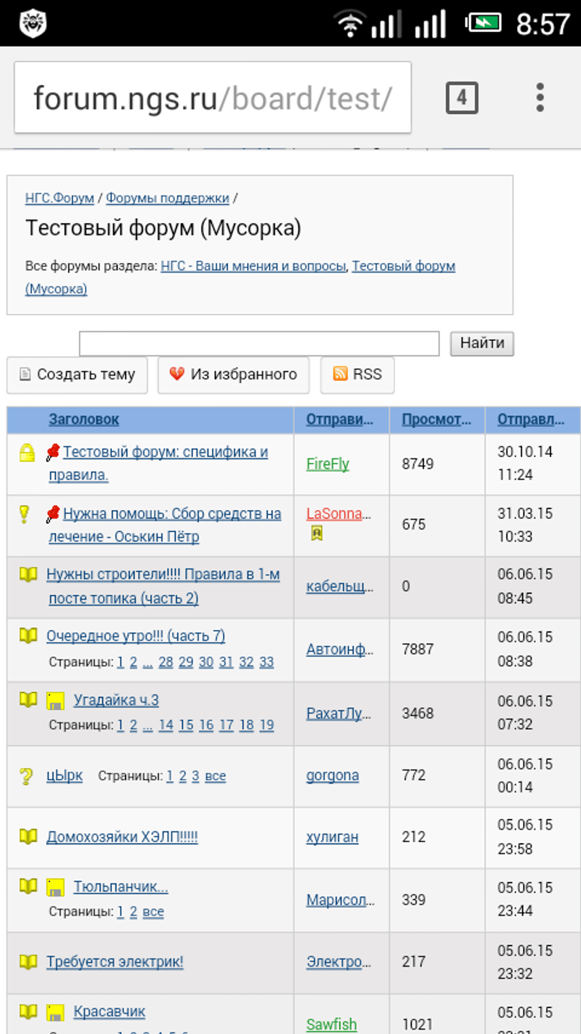Viewport: 581px width, 1034px height.
Task: Open author profile РахатЛу...
Action: click(338, 714)
